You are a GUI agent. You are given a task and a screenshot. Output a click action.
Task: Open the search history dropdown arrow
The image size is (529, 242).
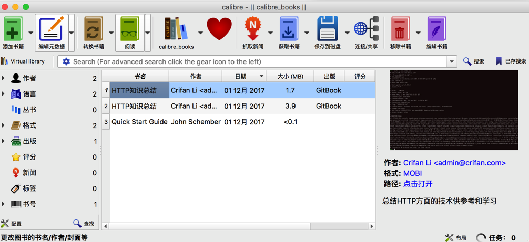point(452,61)
